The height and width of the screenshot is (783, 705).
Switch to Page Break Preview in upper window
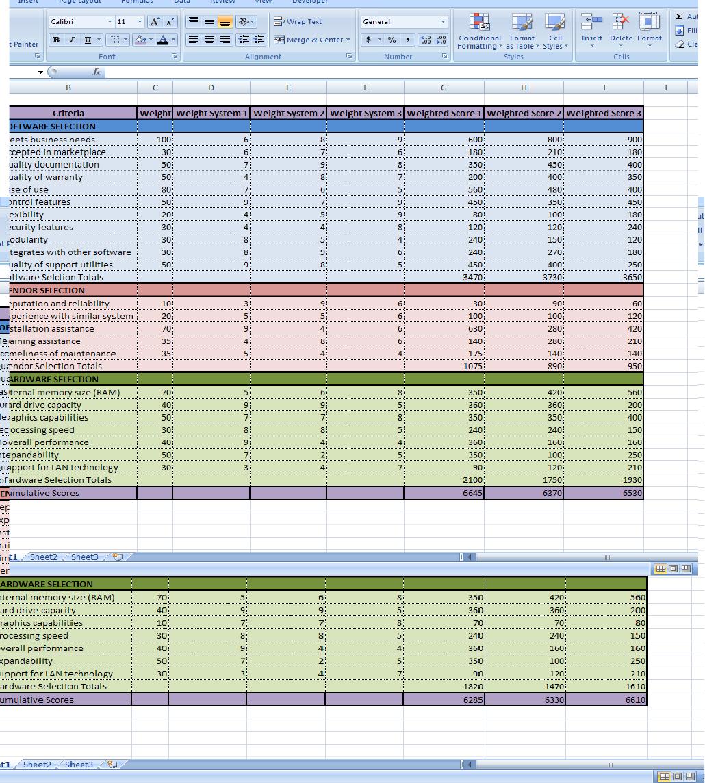[x=686, y=568]
